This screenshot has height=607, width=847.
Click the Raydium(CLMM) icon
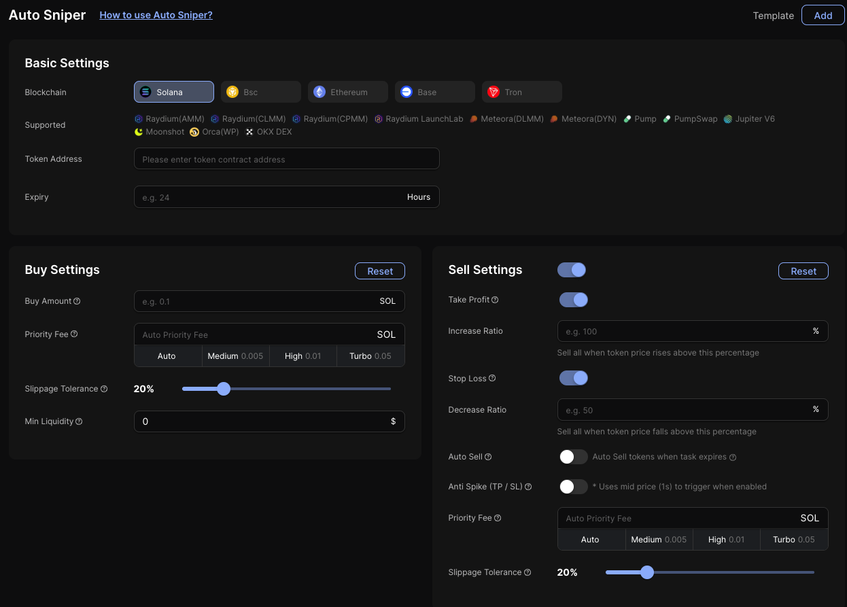215,119
